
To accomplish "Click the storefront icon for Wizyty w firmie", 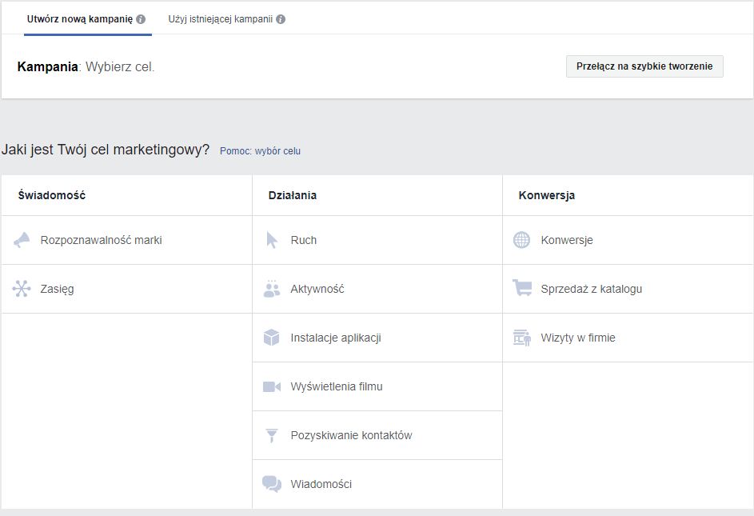I will pyautogui.click(x=522, y=338).
